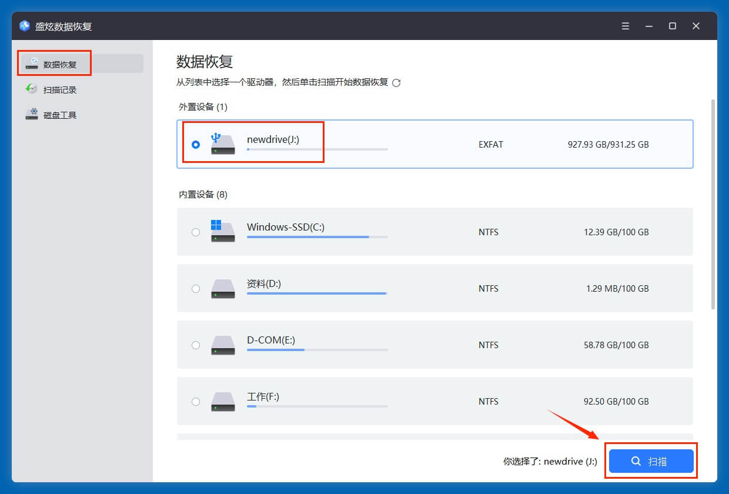Click the 扫描记录 clock icon in sidebar
Image resolution: width=729 pixels, height=494 pixels.
pos(32,89)
